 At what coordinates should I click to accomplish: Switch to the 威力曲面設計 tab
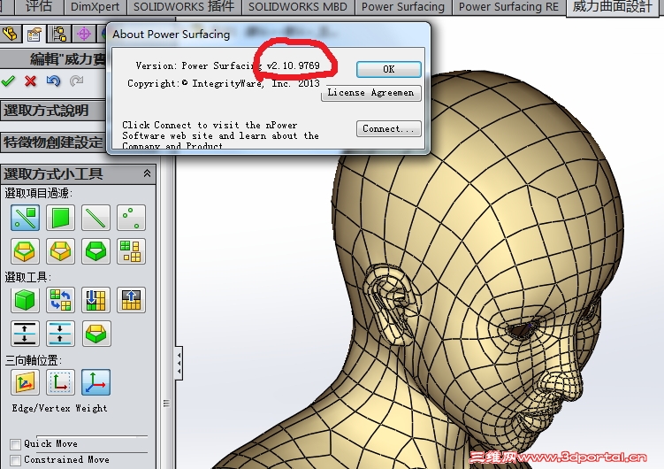point(613,7)
